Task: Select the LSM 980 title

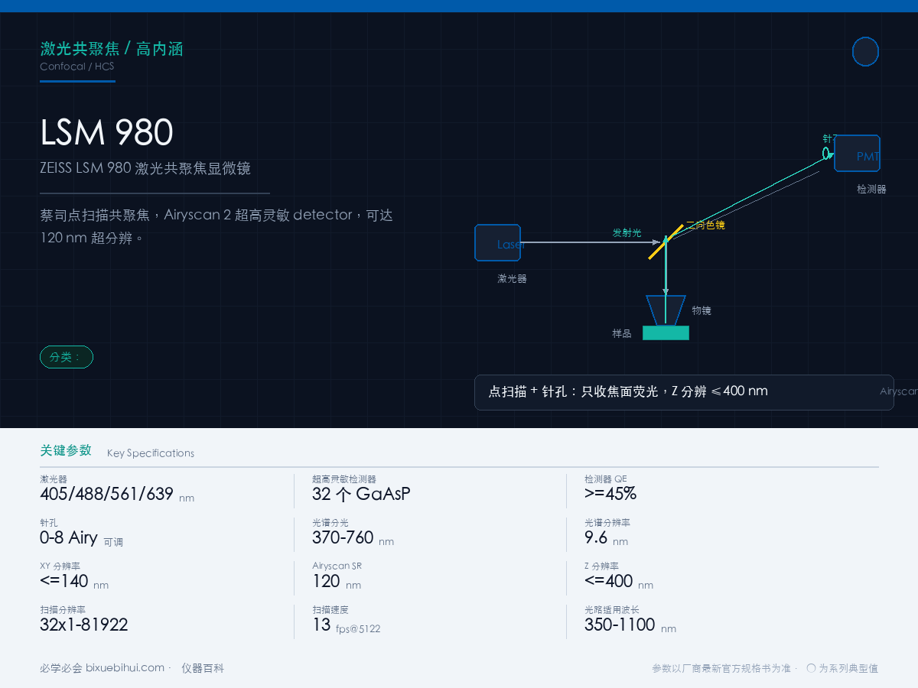Action: tap(106, 132)
